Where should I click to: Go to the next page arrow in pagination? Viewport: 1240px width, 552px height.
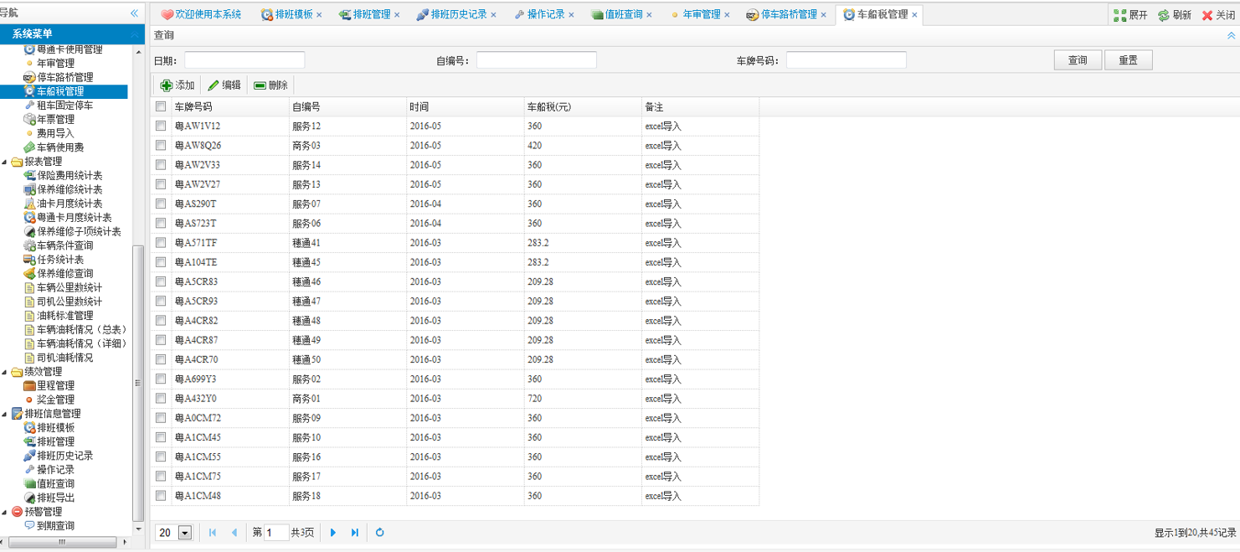(333, 533)
